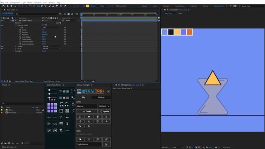Click the Reset link for Transform
The image size is (265, 149).
44,51
